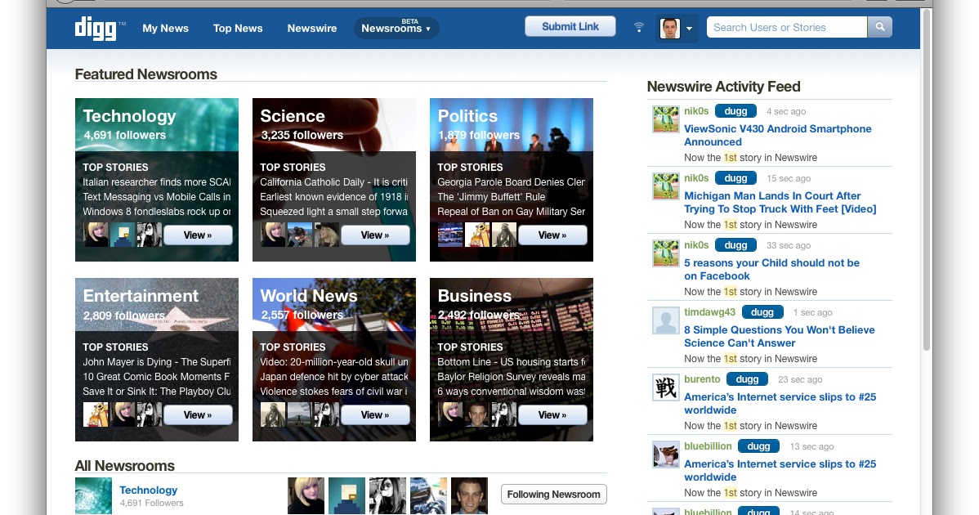Click the dugg badge on timdawg43's activity
The image size is (979, 515).
[762, 311]
